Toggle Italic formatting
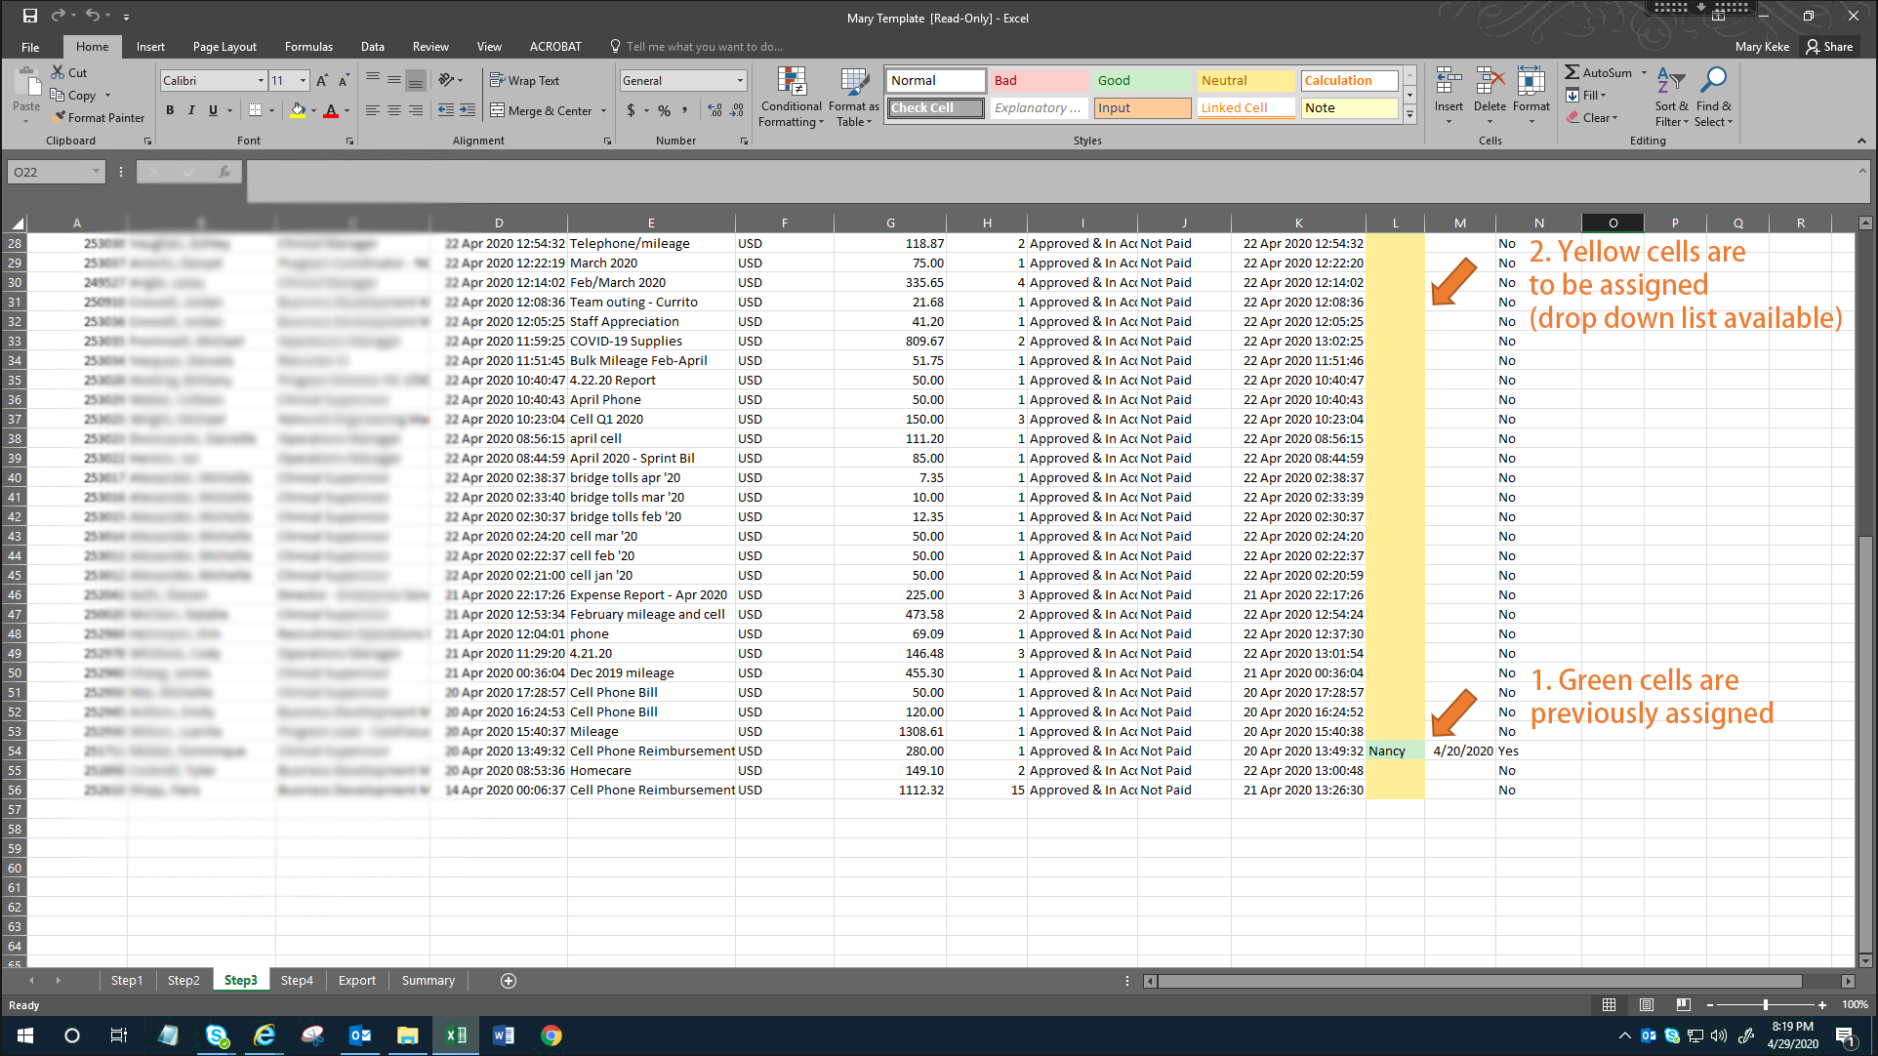 tap(191, 110)
